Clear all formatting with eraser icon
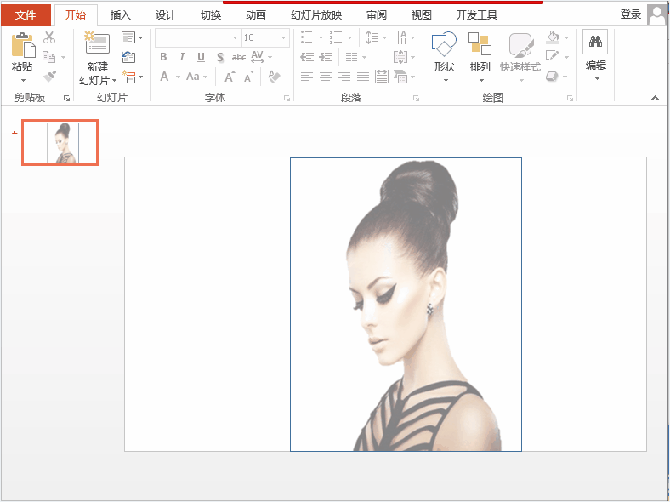The image size is (670, 502). click(x=274, y=77)
